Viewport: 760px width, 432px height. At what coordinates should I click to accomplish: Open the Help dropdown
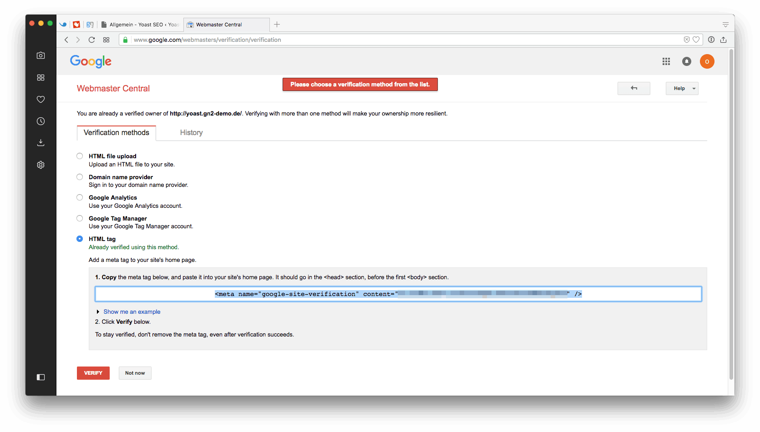coord(682,88)
